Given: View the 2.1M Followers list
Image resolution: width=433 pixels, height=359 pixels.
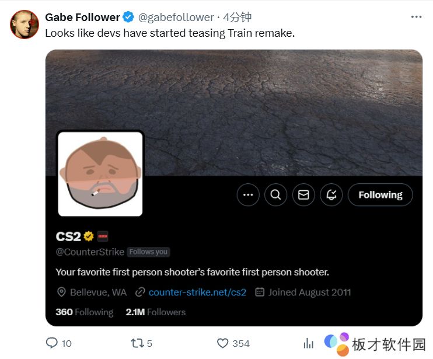Looking at the screenshot, I should click(x=155, y=312).
